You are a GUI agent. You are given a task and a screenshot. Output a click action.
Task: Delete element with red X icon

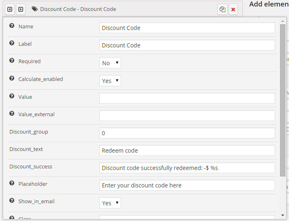[x=233, y=9]
